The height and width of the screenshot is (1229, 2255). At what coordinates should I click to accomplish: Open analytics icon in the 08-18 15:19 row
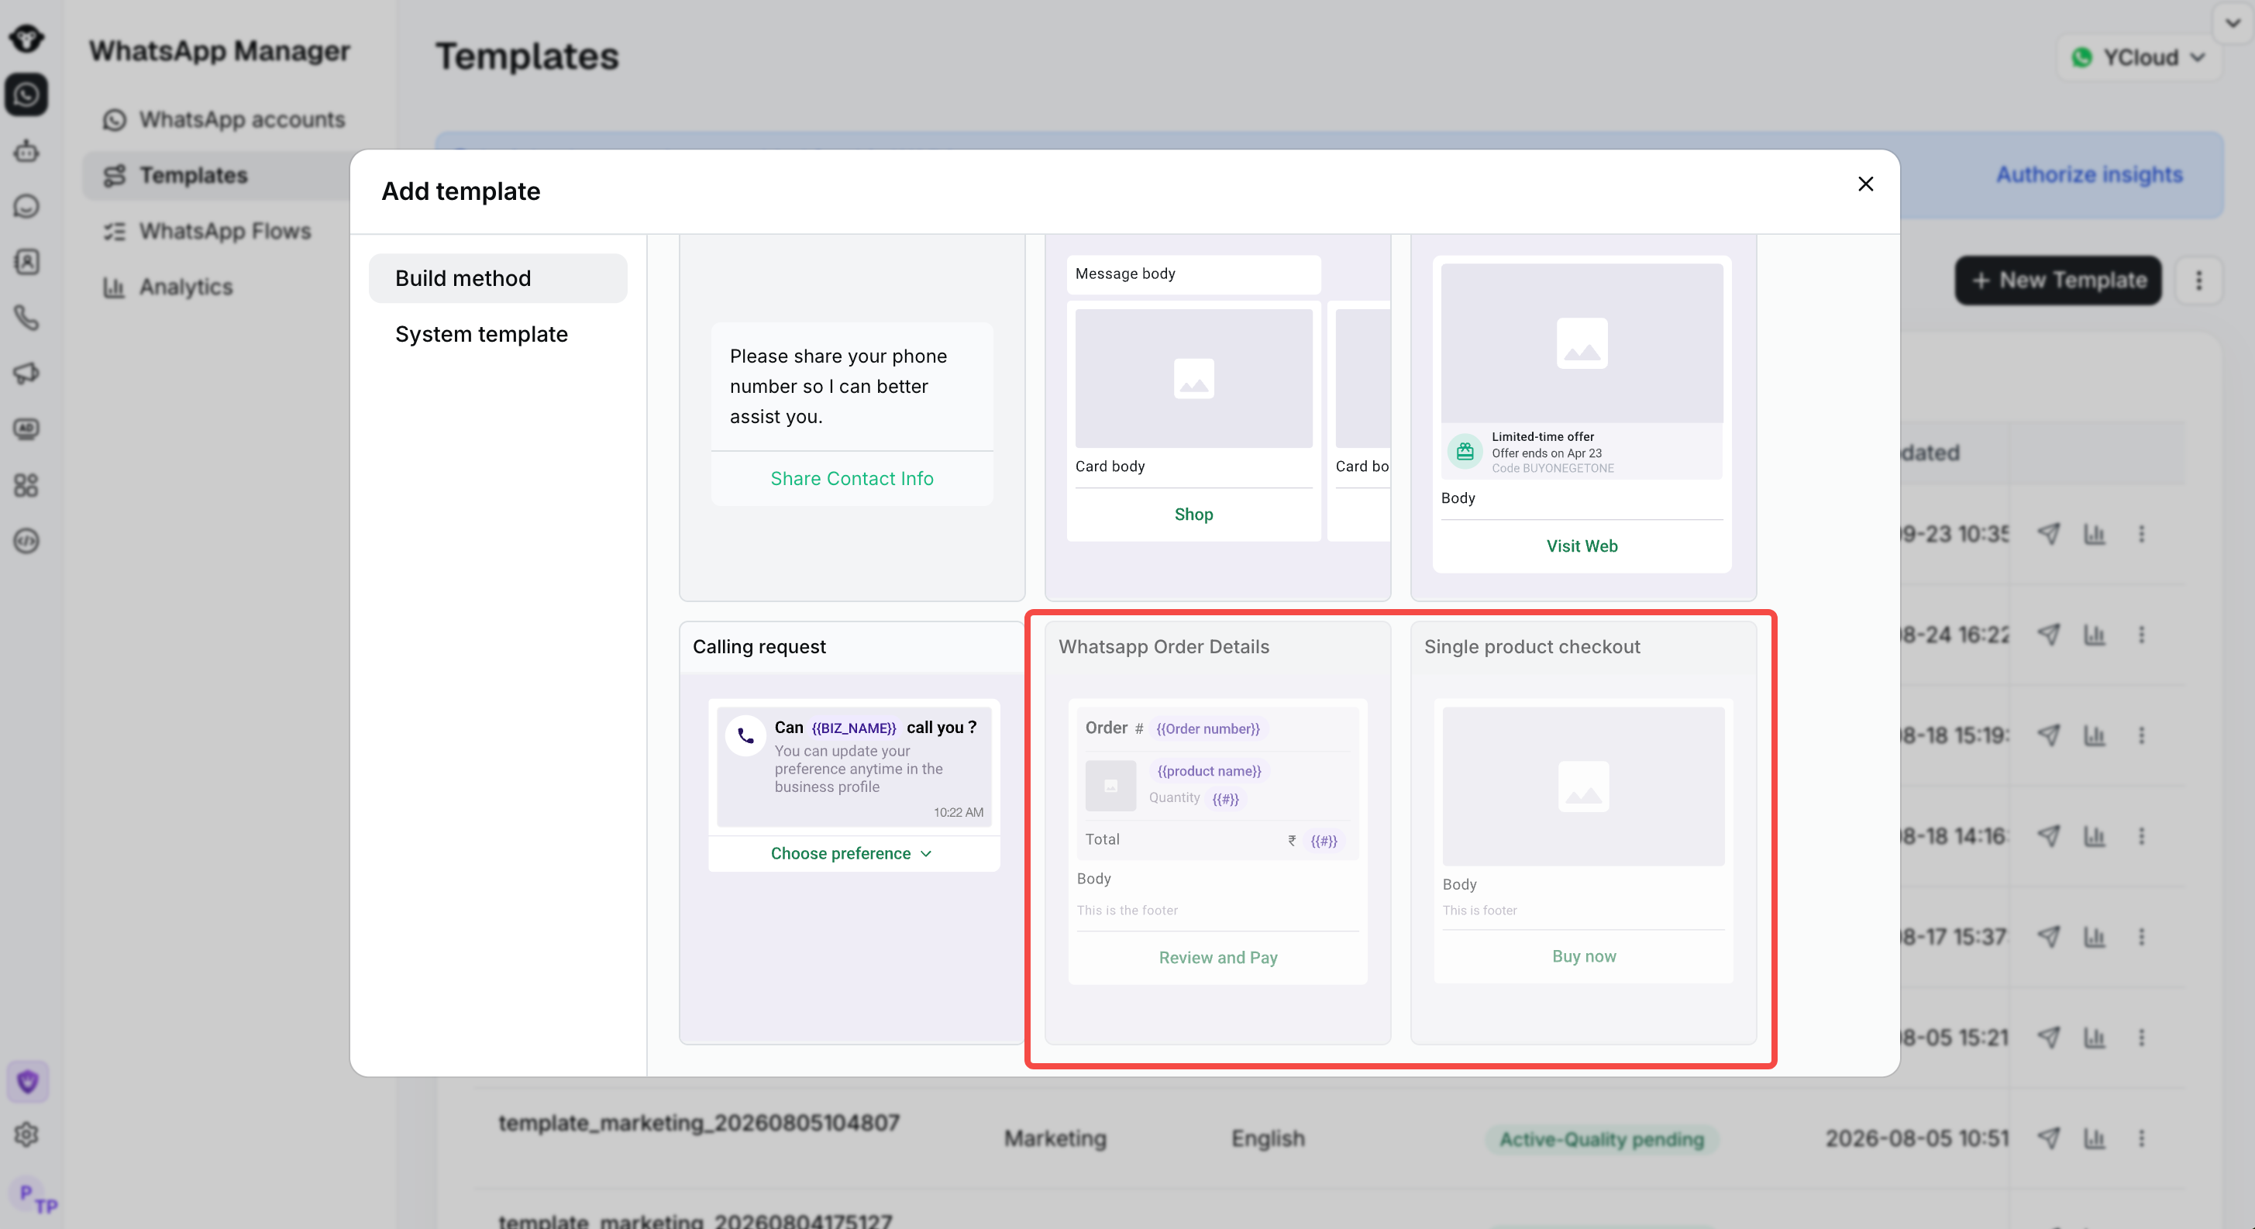point(2094,735)
